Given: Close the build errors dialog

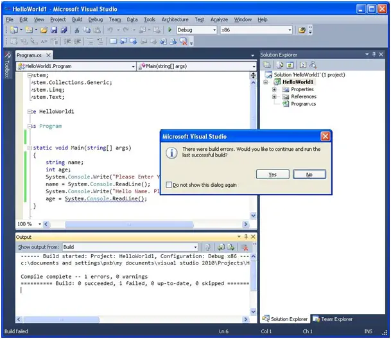Looking at the screenshot, I should coord(325,137).
